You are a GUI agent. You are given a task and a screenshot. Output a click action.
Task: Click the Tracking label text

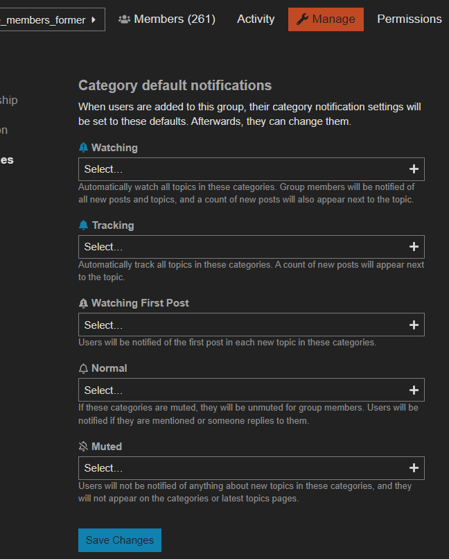pyautogui.click(x=113, y=225)
